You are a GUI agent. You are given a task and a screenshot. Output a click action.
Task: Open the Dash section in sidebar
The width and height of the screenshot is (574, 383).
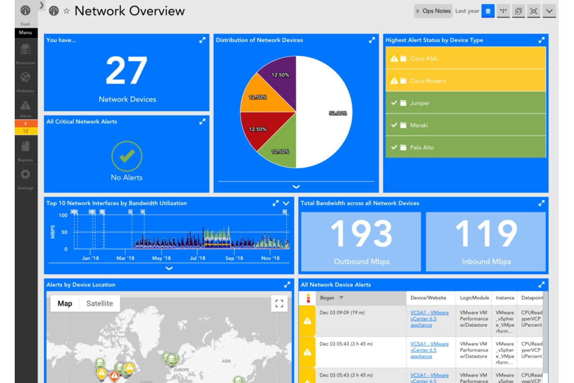(x=26, y=14)
